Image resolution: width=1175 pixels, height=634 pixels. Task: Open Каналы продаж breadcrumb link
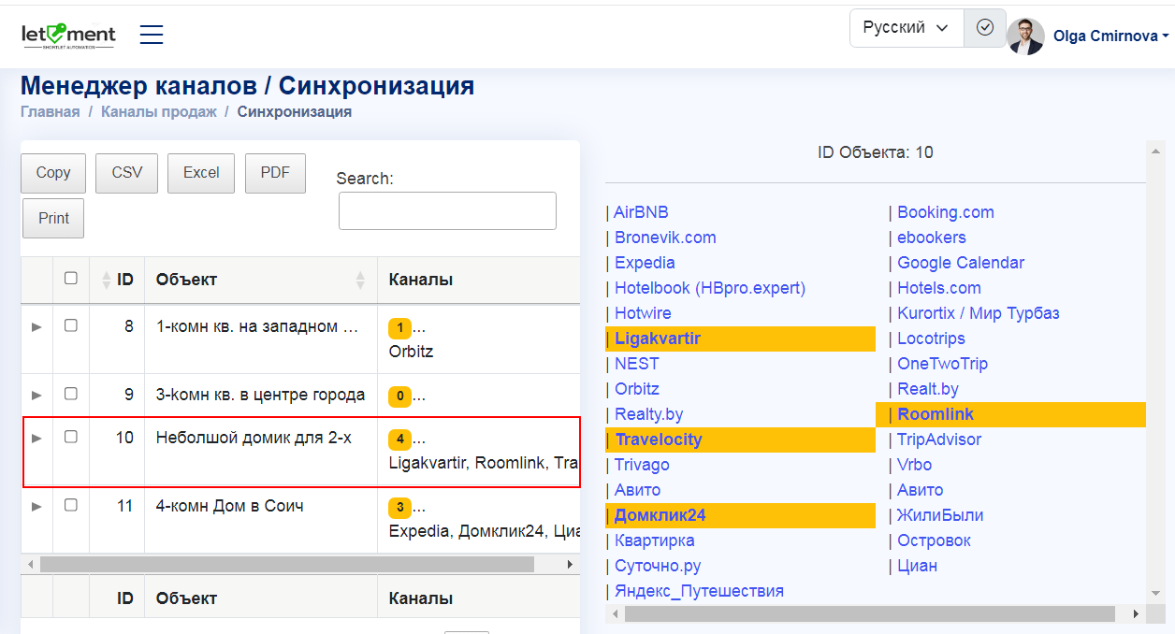159,112
